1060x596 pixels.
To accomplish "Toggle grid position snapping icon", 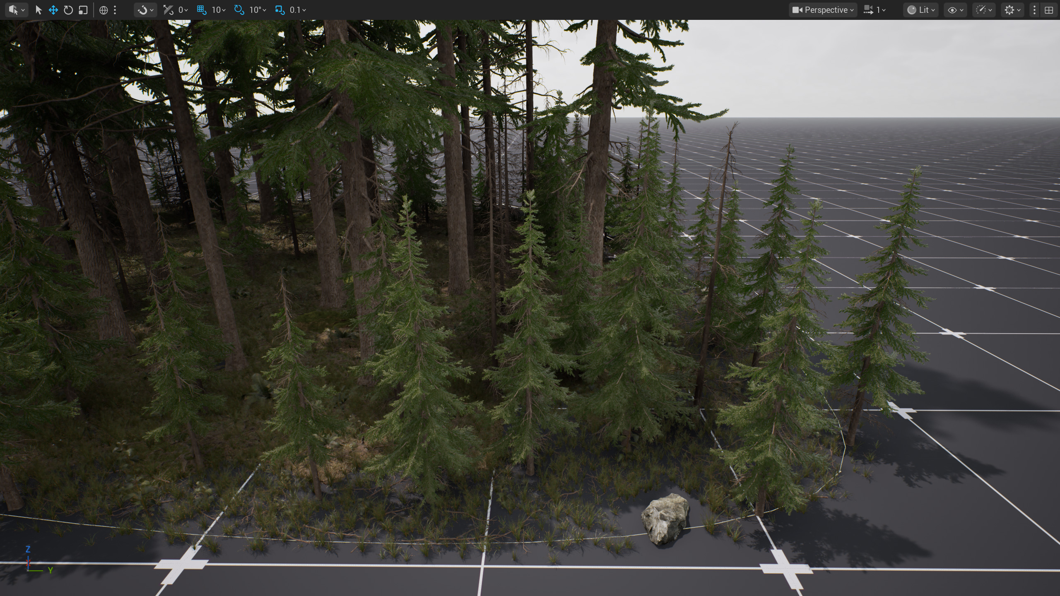I will (x=202, y=10).
